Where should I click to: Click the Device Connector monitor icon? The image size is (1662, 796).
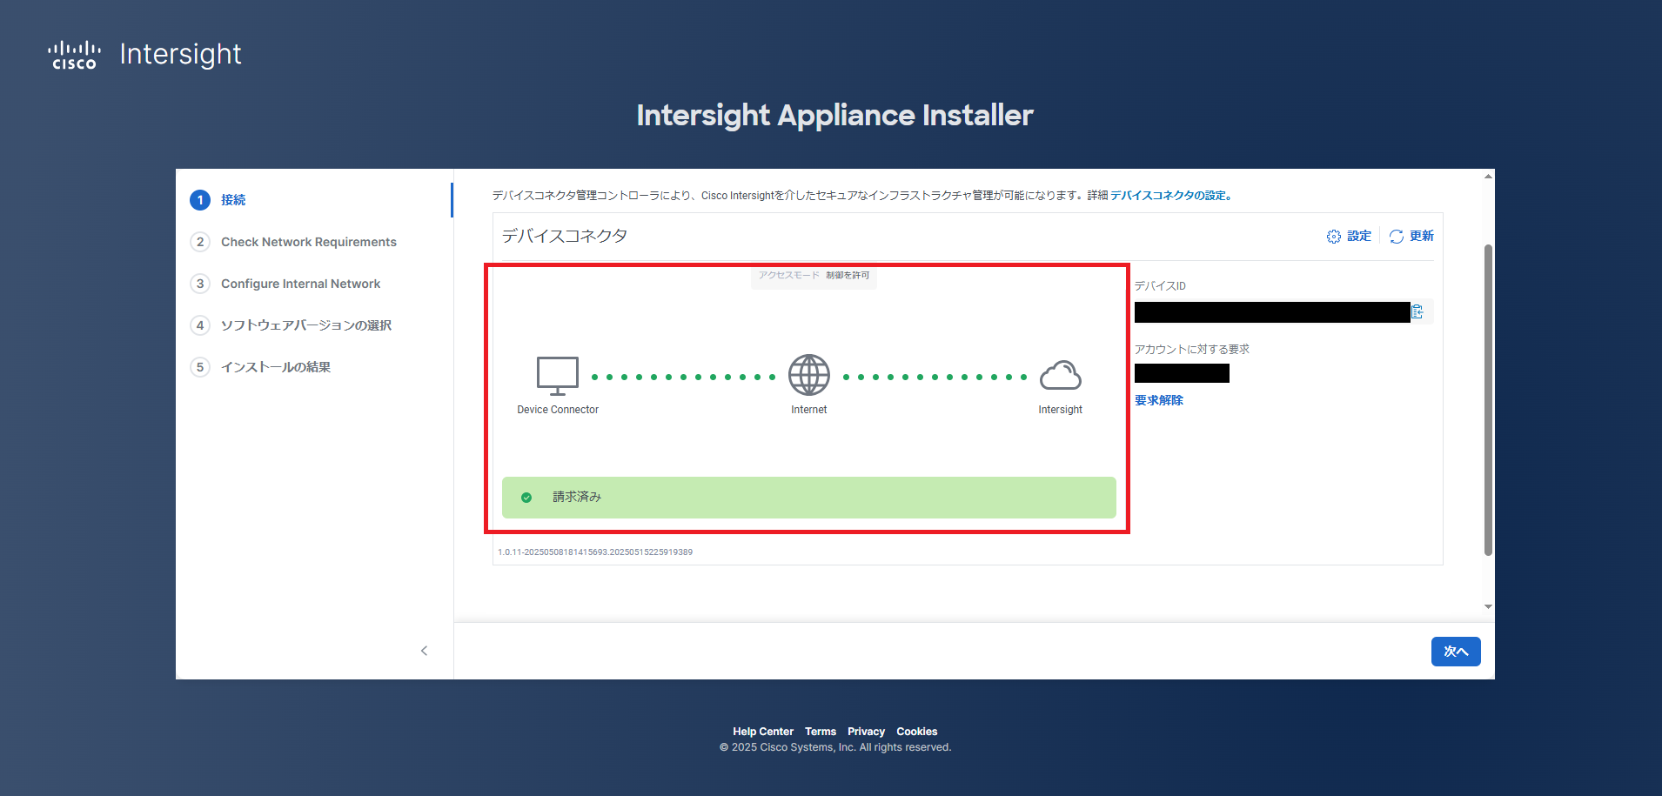(x=557, y=376)
